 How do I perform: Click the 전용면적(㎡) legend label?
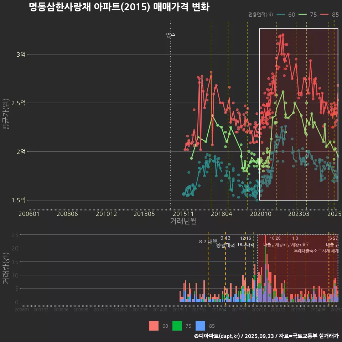261,14
